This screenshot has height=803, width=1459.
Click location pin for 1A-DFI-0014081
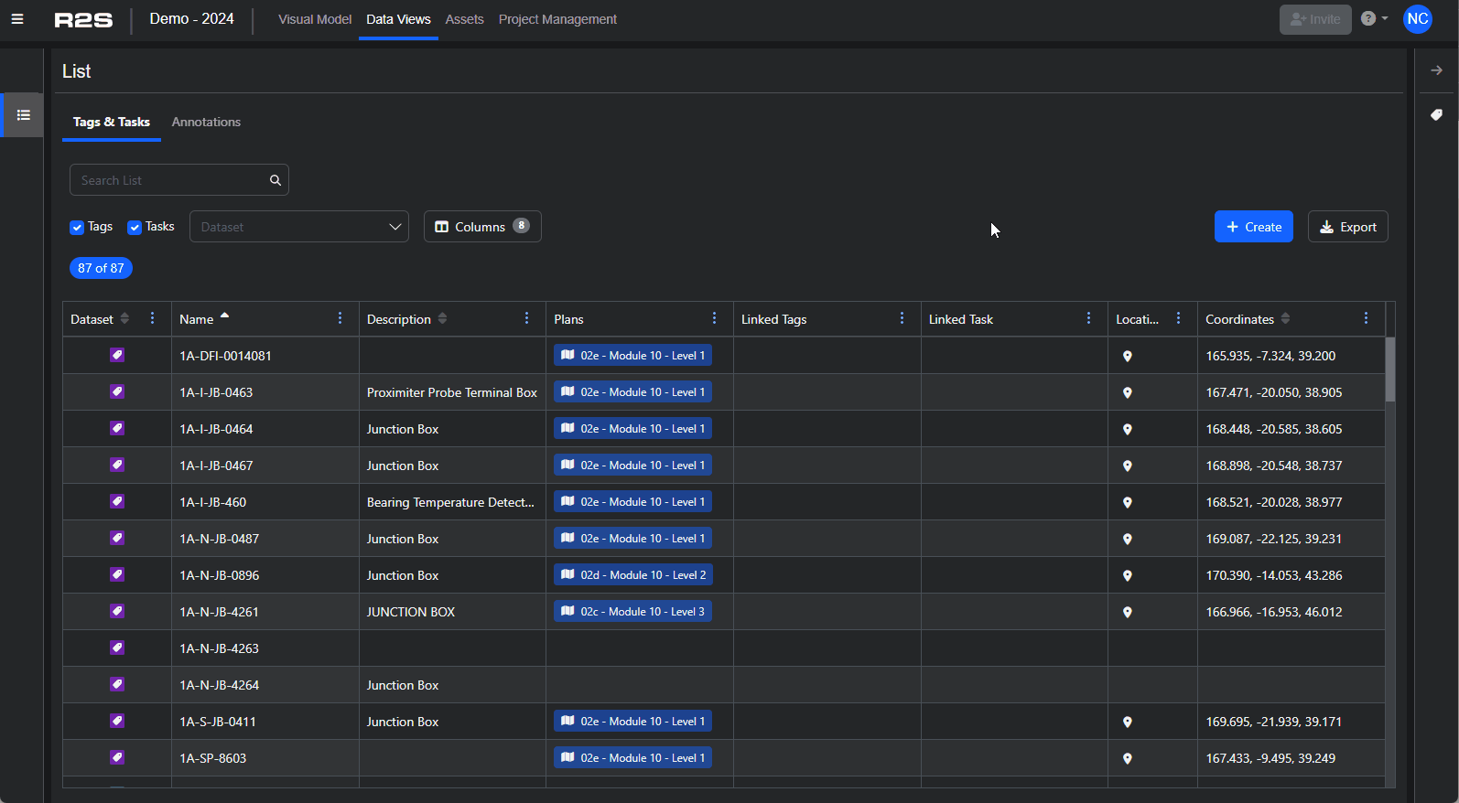tap(1128, 356)
